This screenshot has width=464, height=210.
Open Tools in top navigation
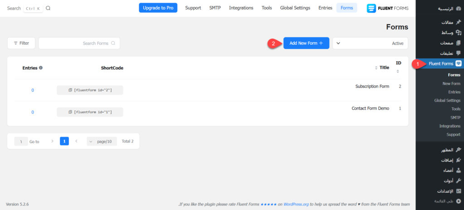[x=266, y=8]
